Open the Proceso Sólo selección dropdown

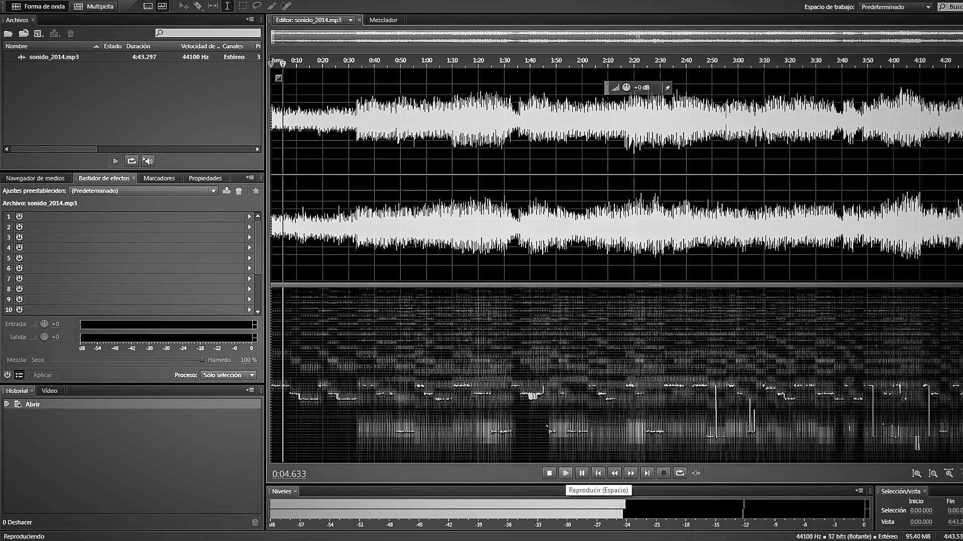[x=252, y=375]
